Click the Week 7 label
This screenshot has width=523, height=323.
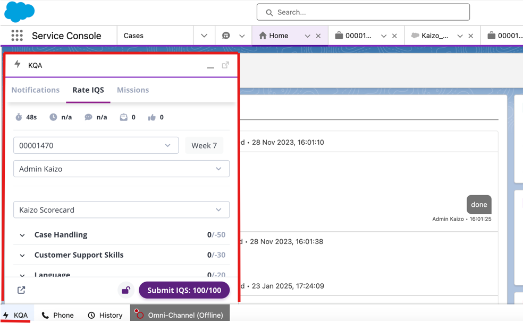204,145
